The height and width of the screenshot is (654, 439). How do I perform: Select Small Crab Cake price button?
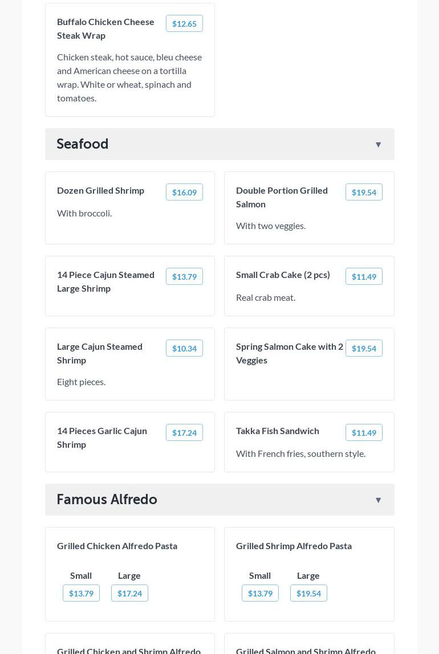(363, 276)
